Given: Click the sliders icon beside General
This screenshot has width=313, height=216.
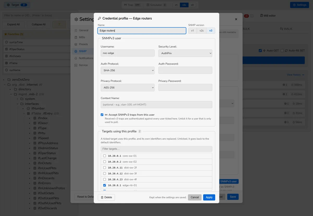Looking at the screenshot, I should pyautogui.click(x=76, y=30).
